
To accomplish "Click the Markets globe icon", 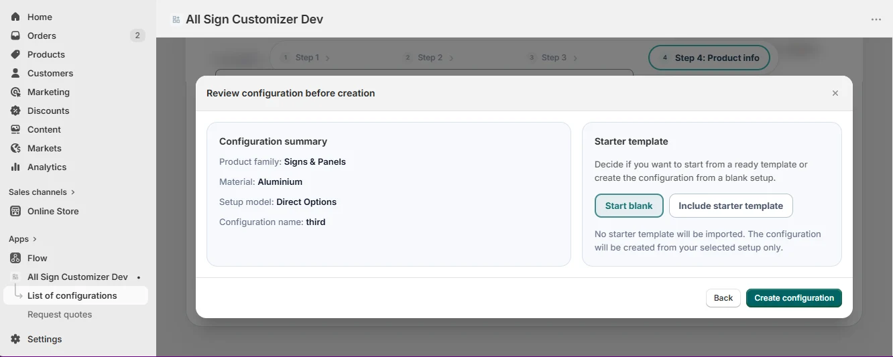I will click(x=15, y=148).
